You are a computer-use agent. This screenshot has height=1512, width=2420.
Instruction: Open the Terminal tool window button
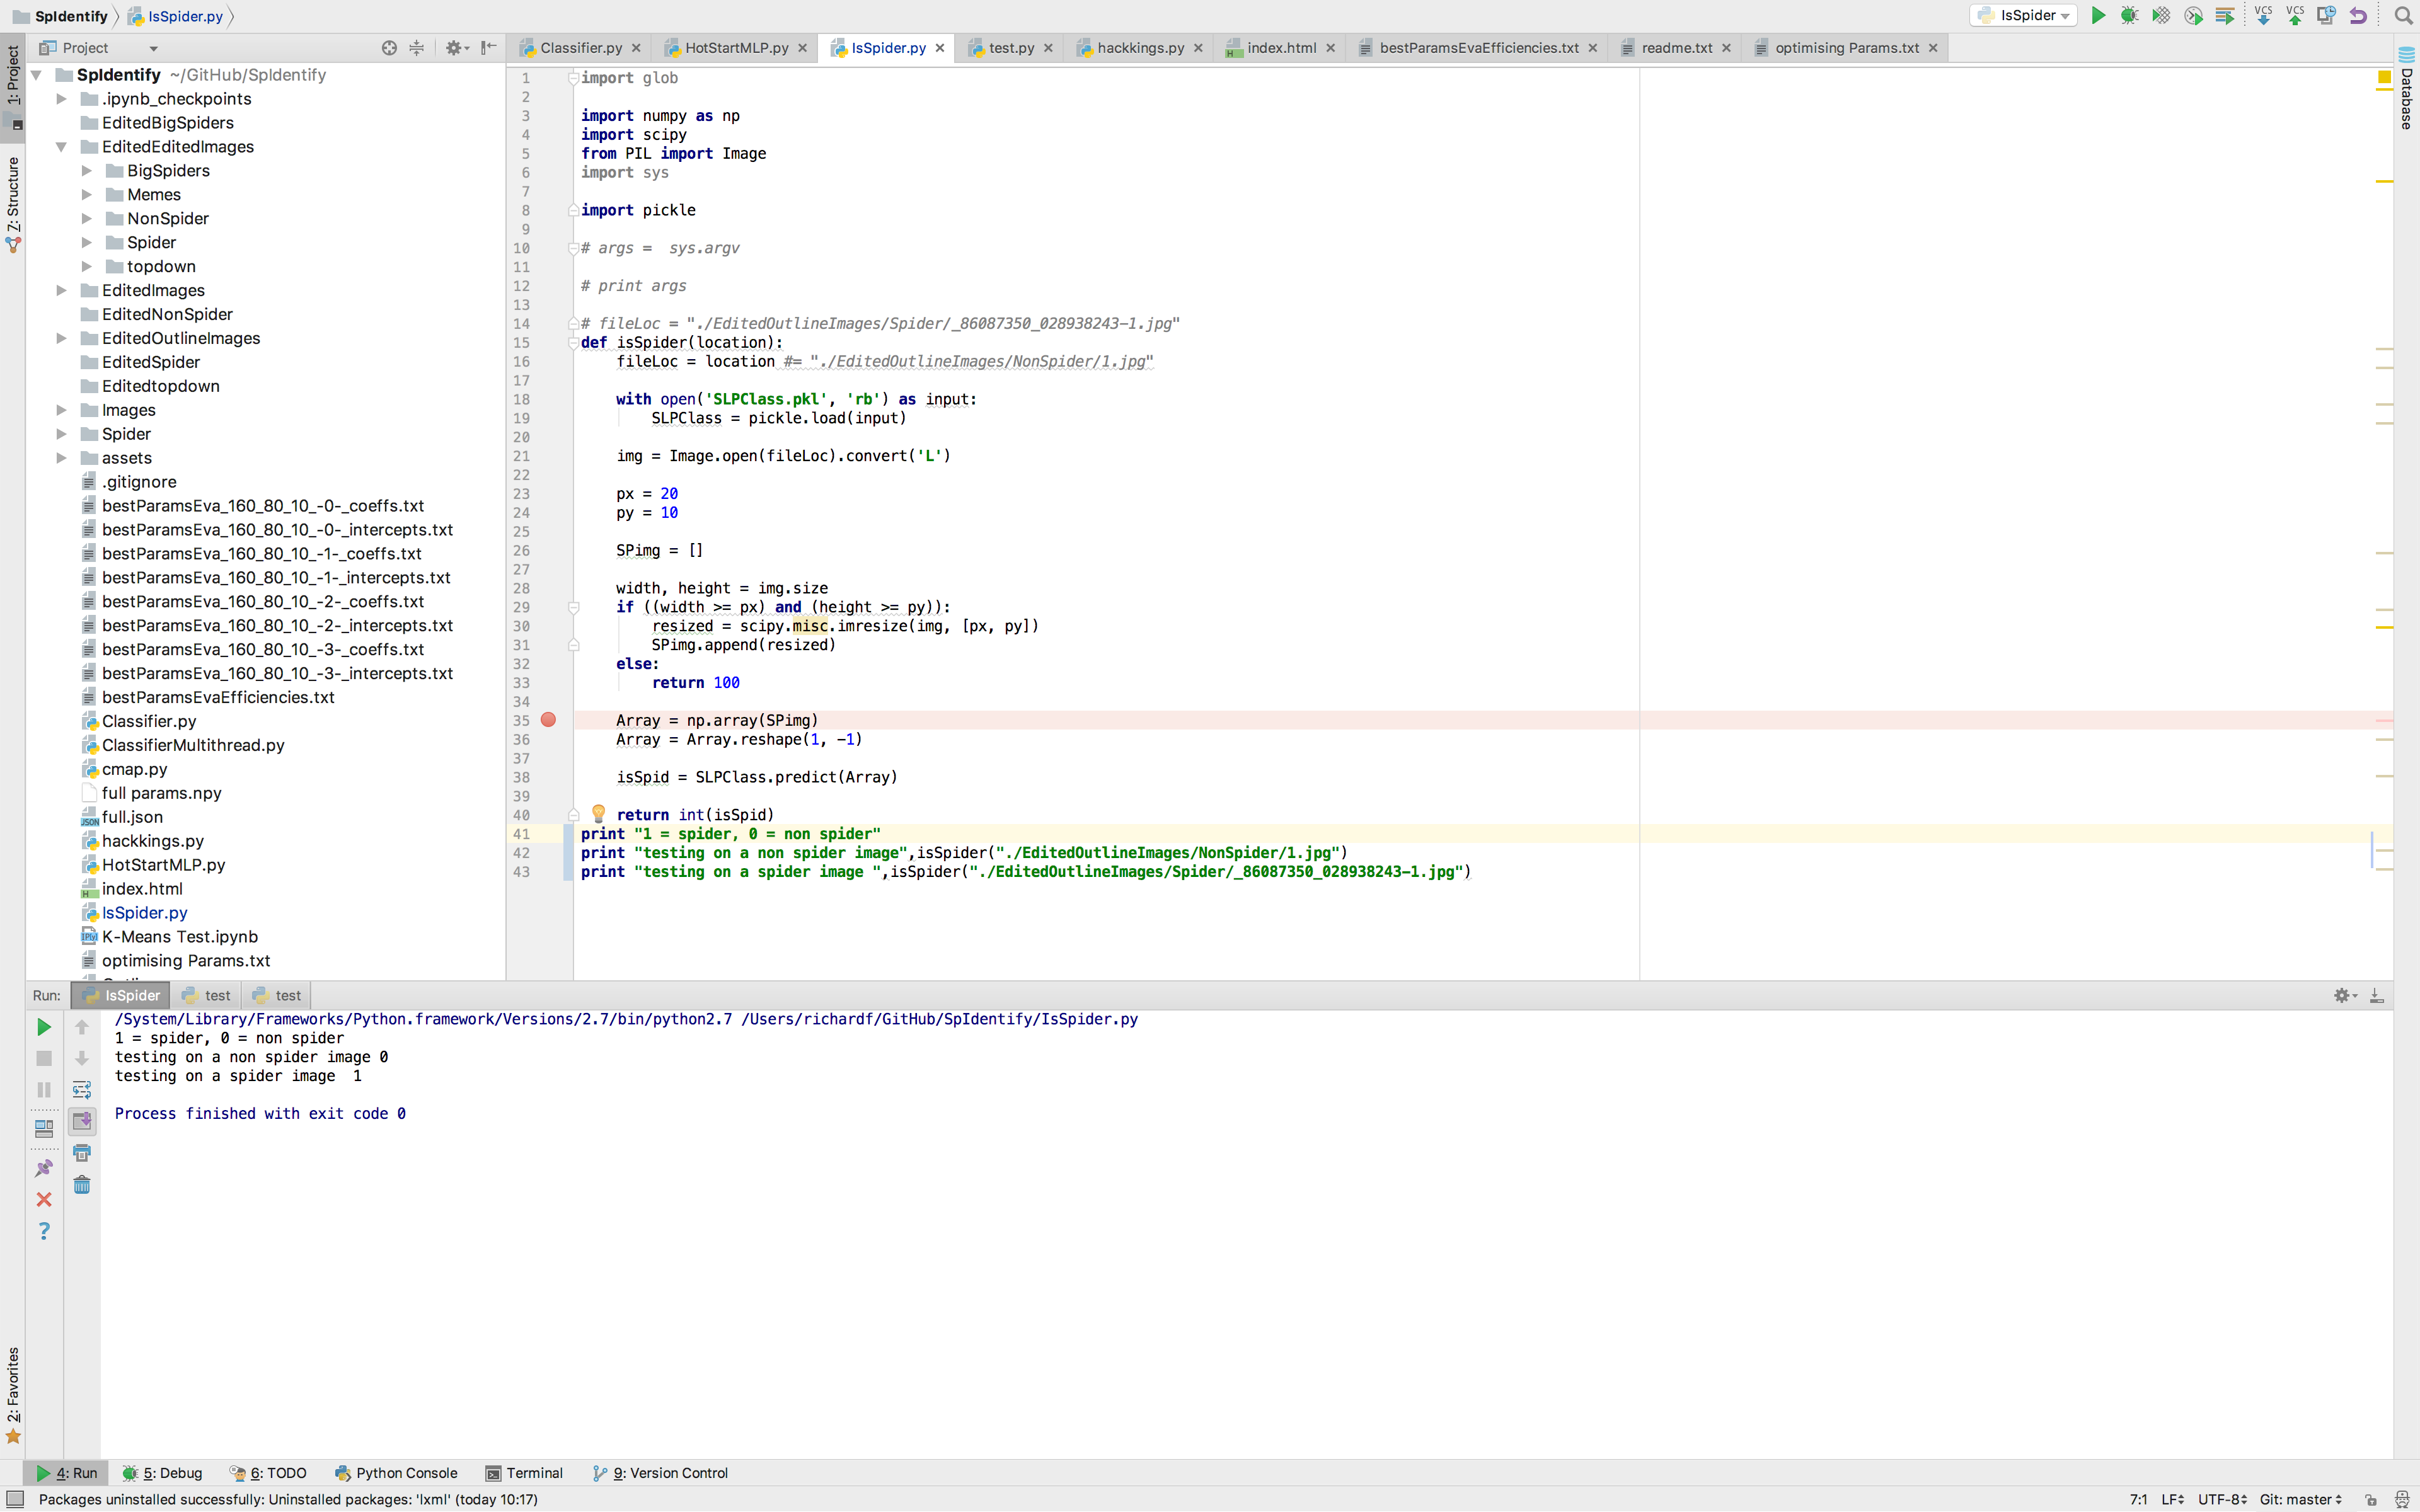point(524,1473)
